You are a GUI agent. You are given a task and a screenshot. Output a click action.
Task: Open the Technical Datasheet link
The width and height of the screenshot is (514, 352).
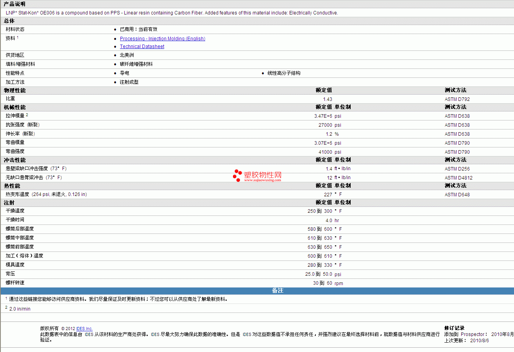142,47
